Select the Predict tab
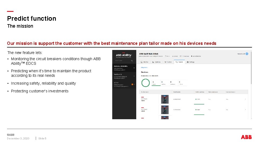Screen dimensions: 259x145 [179, 62]
